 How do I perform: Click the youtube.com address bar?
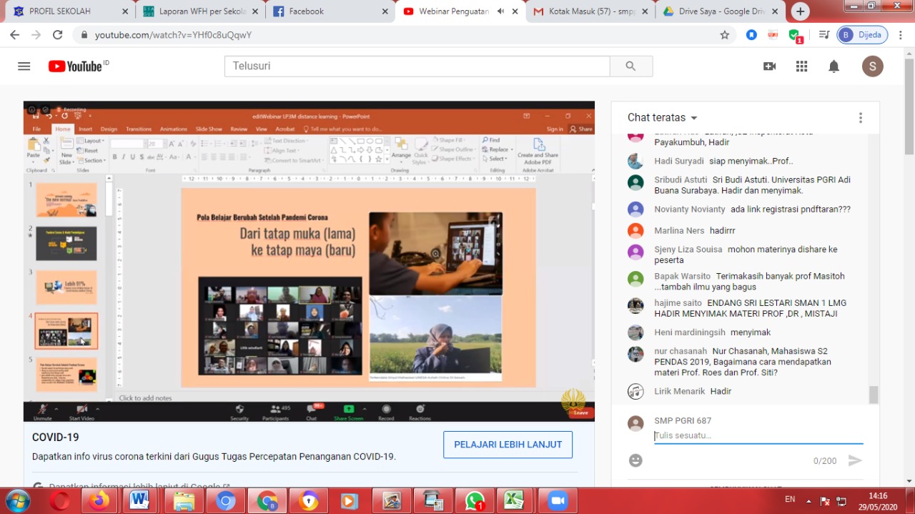click(x=400, y=34)
